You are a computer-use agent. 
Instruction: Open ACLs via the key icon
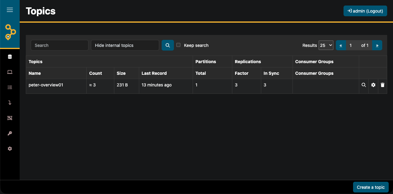[x=10, y=133]
